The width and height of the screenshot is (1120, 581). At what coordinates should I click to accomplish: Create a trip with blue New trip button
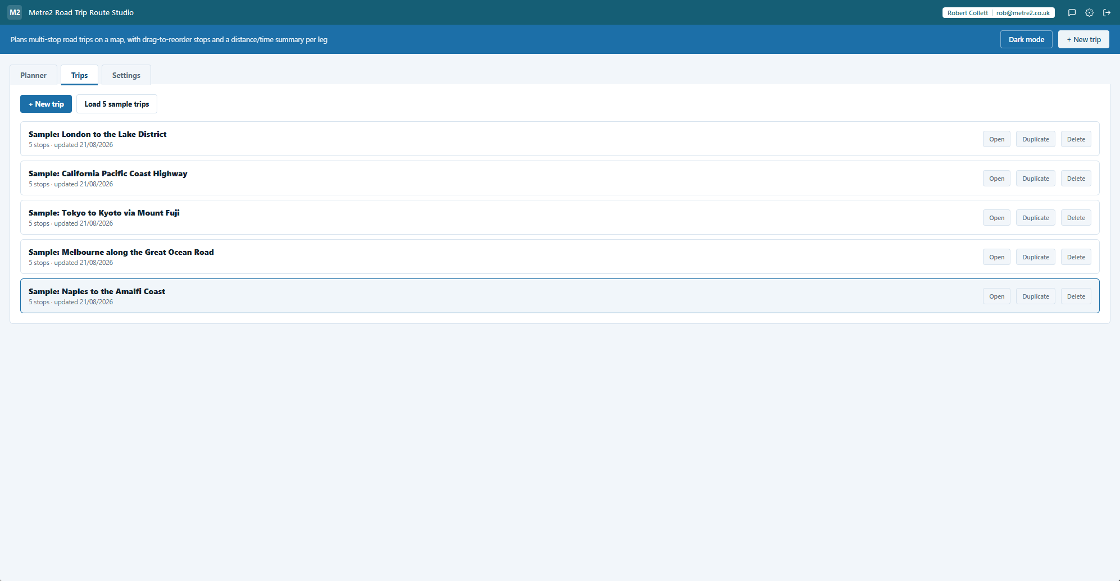[x=46, y=104]
